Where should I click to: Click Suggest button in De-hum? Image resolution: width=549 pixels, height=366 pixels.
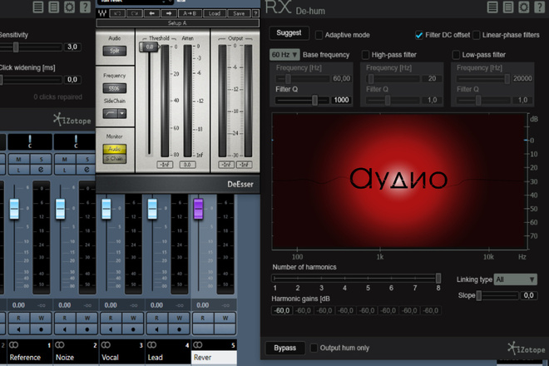289,33
